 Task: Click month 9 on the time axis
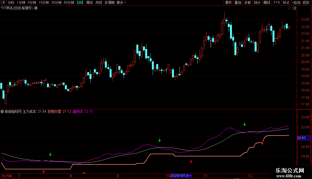118,176
